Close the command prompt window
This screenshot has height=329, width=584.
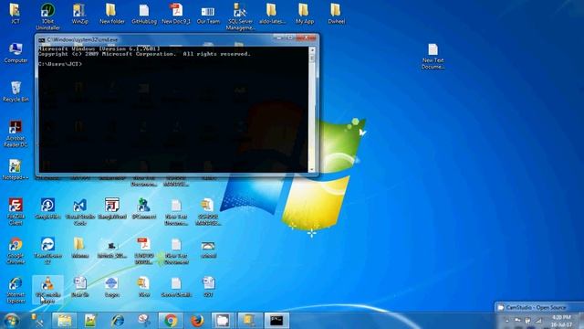[307, 37]
